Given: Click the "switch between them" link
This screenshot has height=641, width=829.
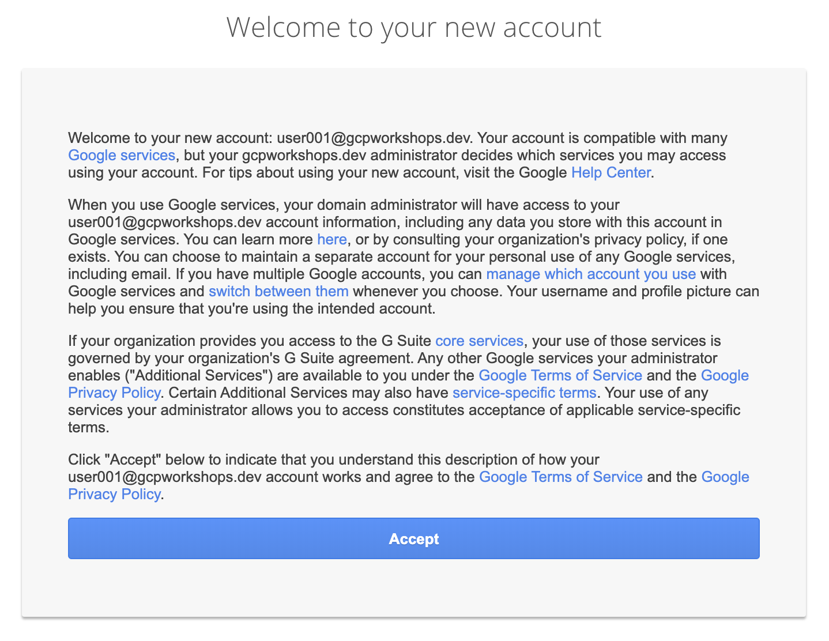Looking at the screenshot, I should click(278, 291).
